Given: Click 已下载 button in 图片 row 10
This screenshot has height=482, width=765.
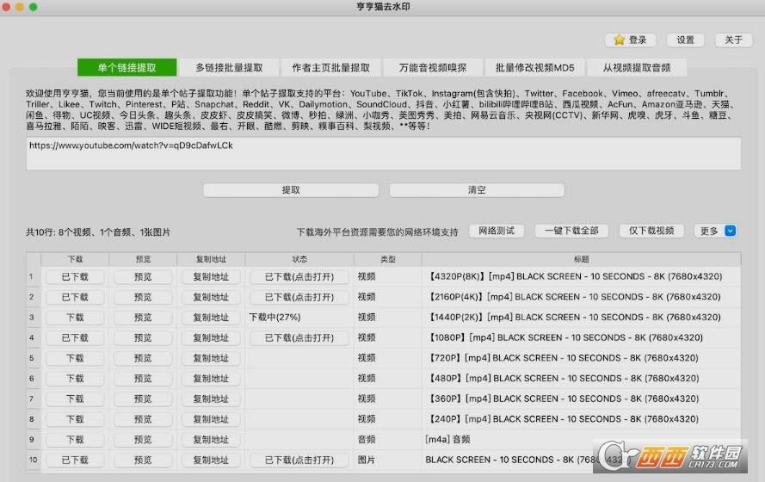Looking at the screenshot, I should click(x=75, y=460).
